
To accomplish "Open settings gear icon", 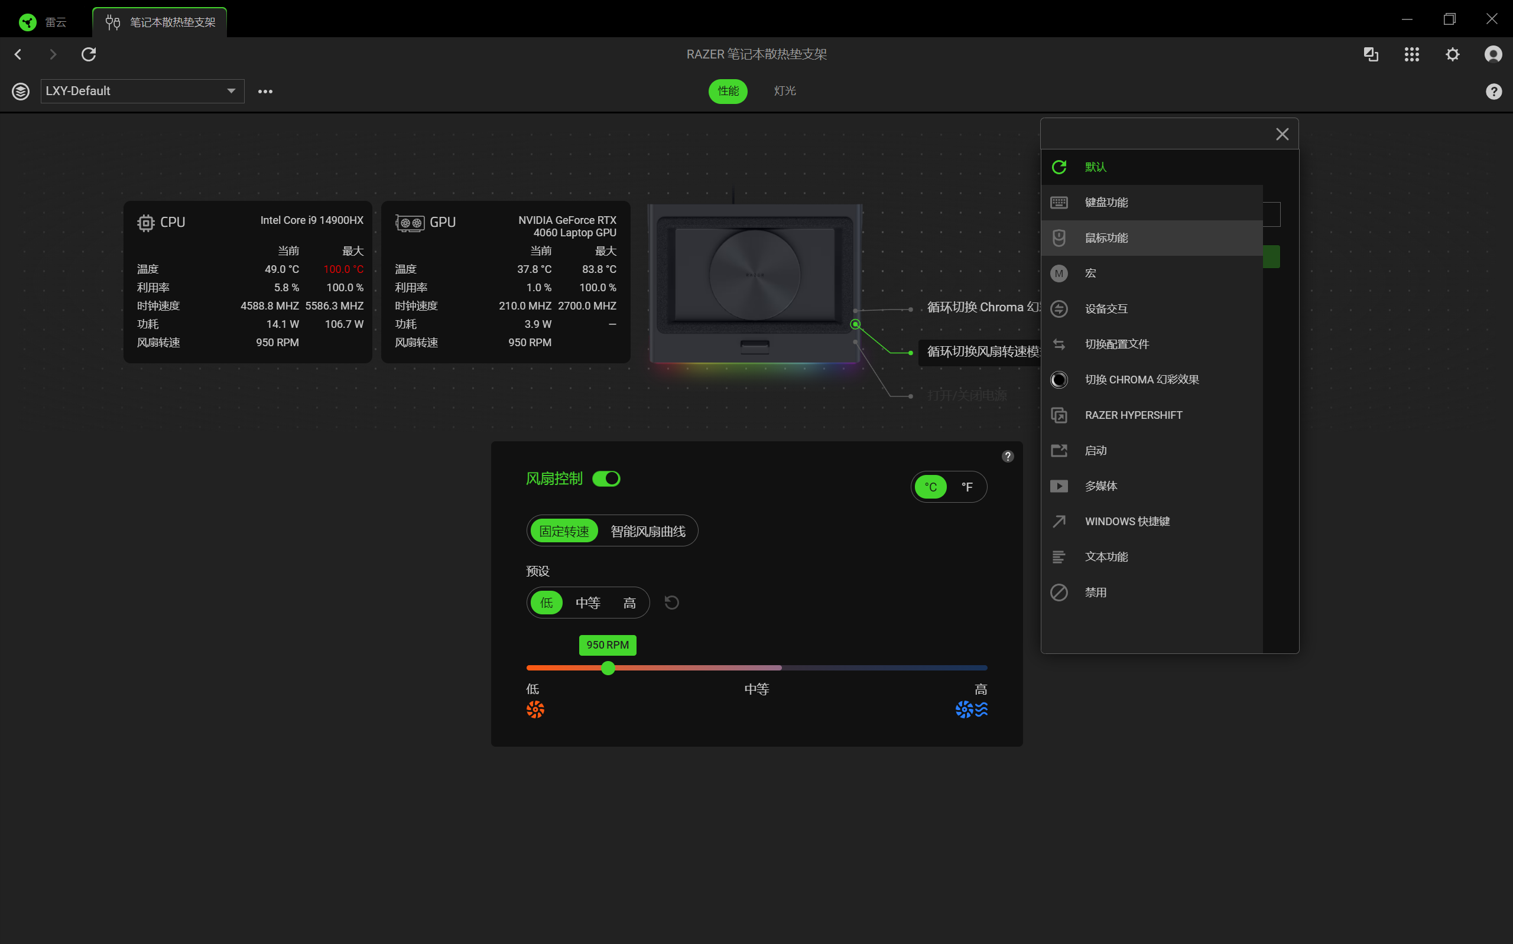I will click(1453, 54).
